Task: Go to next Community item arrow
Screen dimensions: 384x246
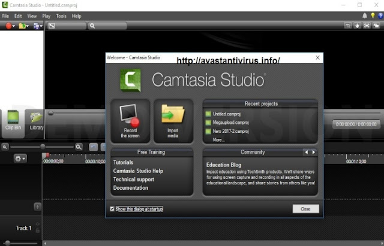Action: click(314, 152)
